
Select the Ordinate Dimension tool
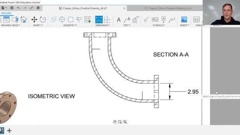pos(107,19)
